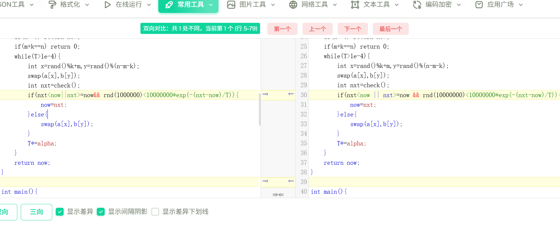Viewport: 560px width, 230px height.
Task: Click the 文本工具 text frame icon
Action: click(x=355, y=5)
